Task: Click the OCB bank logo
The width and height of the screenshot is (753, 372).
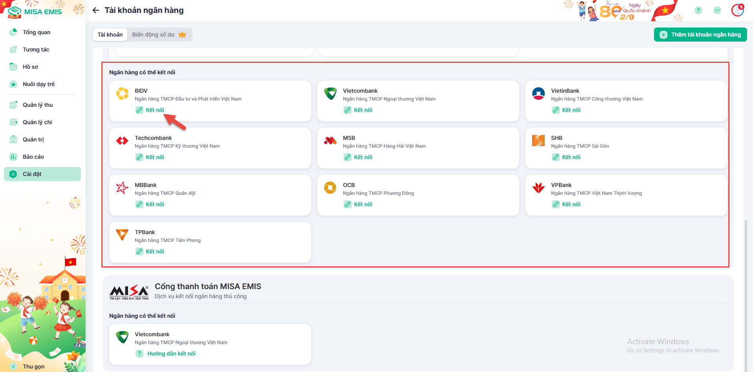Action: [330, 188]
